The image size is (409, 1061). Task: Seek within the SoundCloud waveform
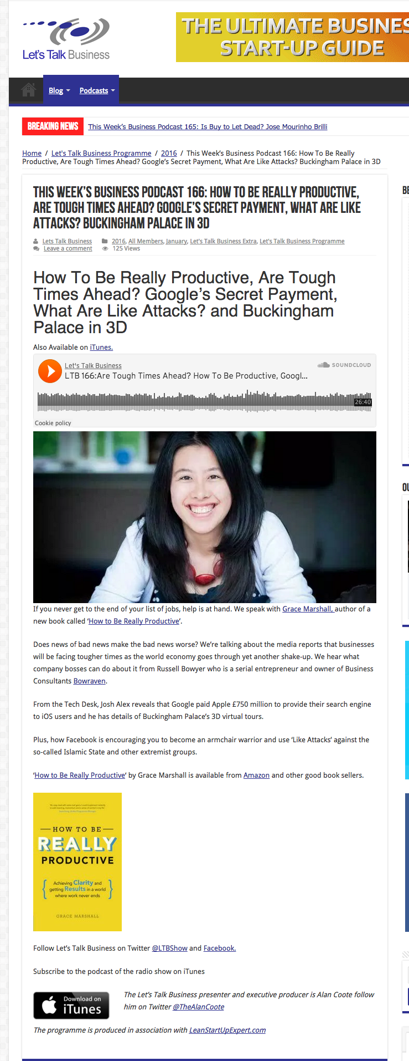[204, 401]
